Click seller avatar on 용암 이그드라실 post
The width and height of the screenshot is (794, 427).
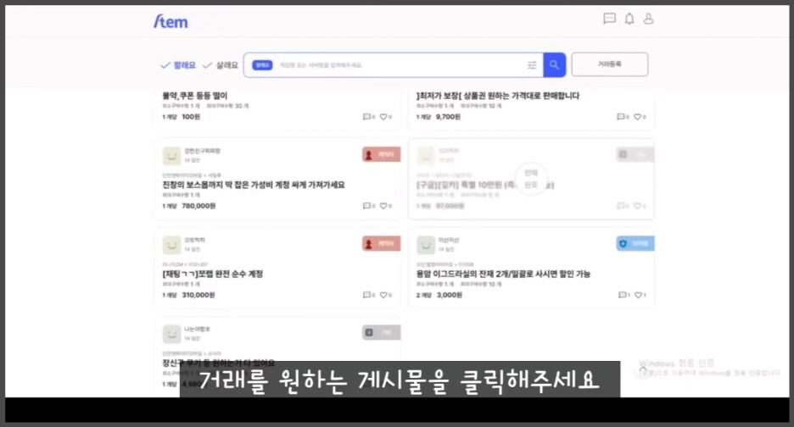coord(426,245)
